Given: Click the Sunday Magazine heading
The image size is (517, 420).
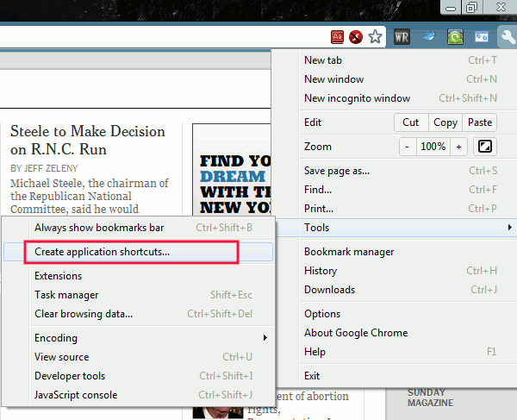Looking at the screenshot, I should coord(430,398).
